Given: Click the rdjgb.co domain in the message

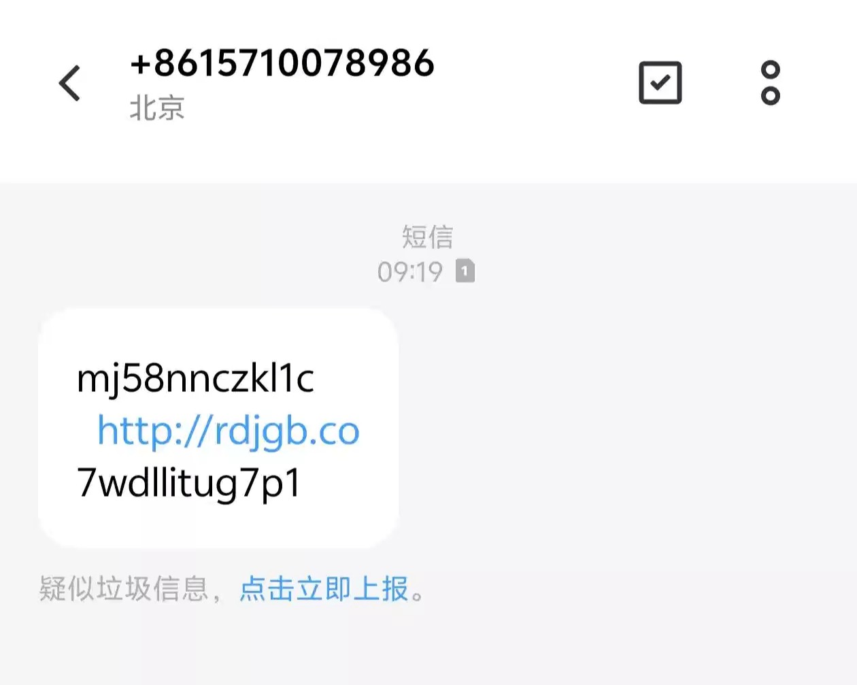Looking at the screenshot, I should coord(287,431).
